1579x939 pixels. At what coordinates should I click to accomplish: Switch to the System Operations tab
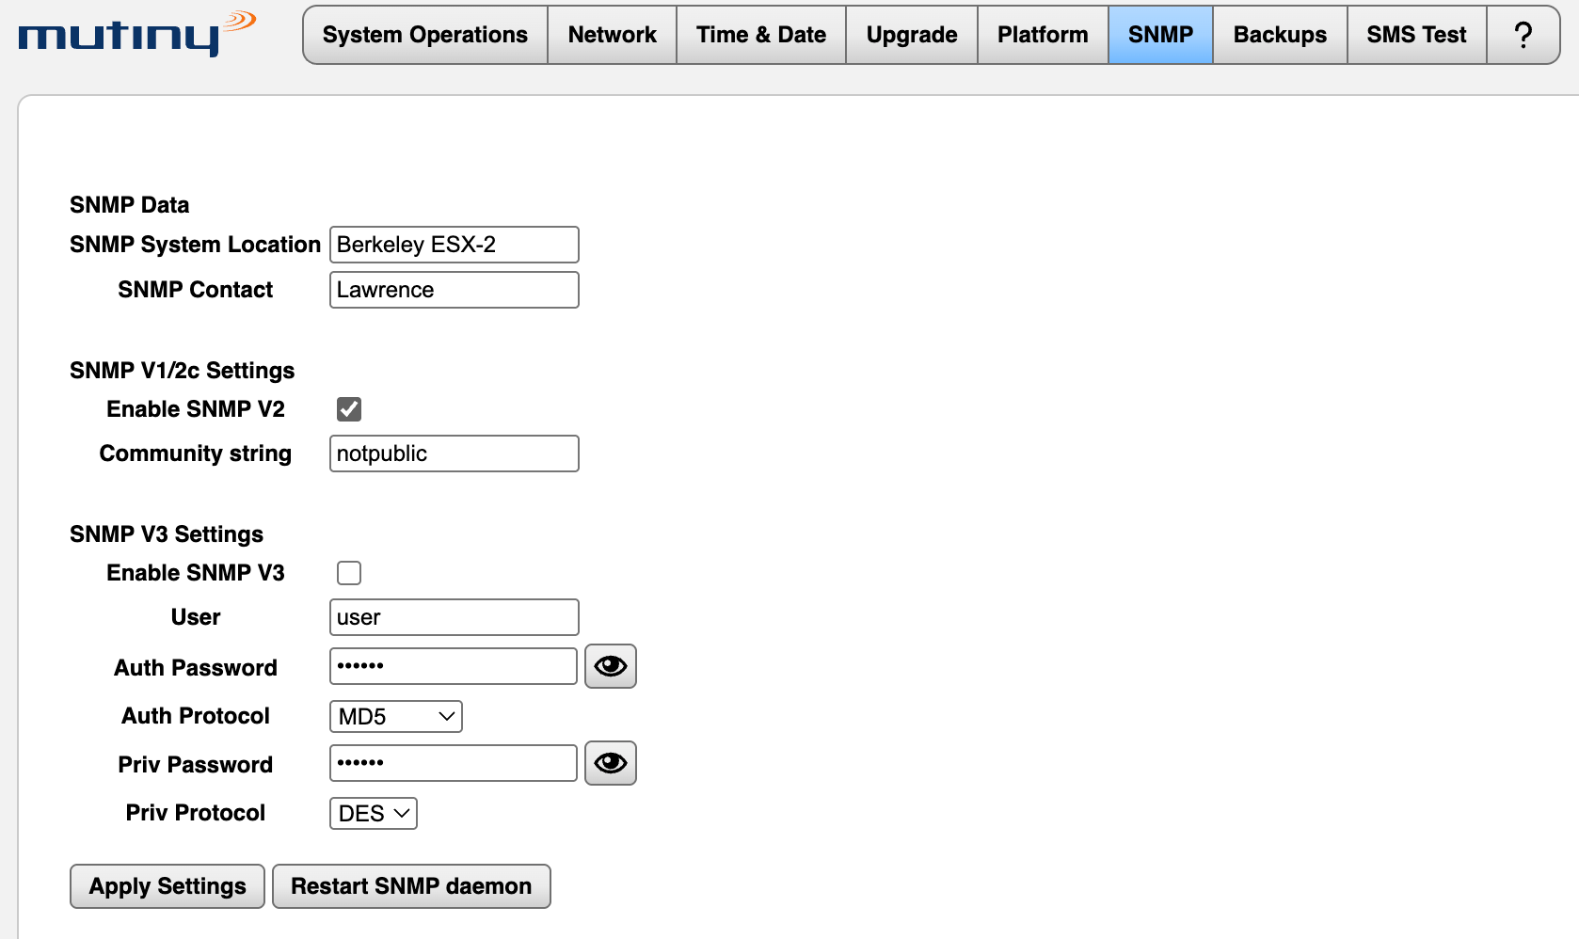(x=425, y=35)
